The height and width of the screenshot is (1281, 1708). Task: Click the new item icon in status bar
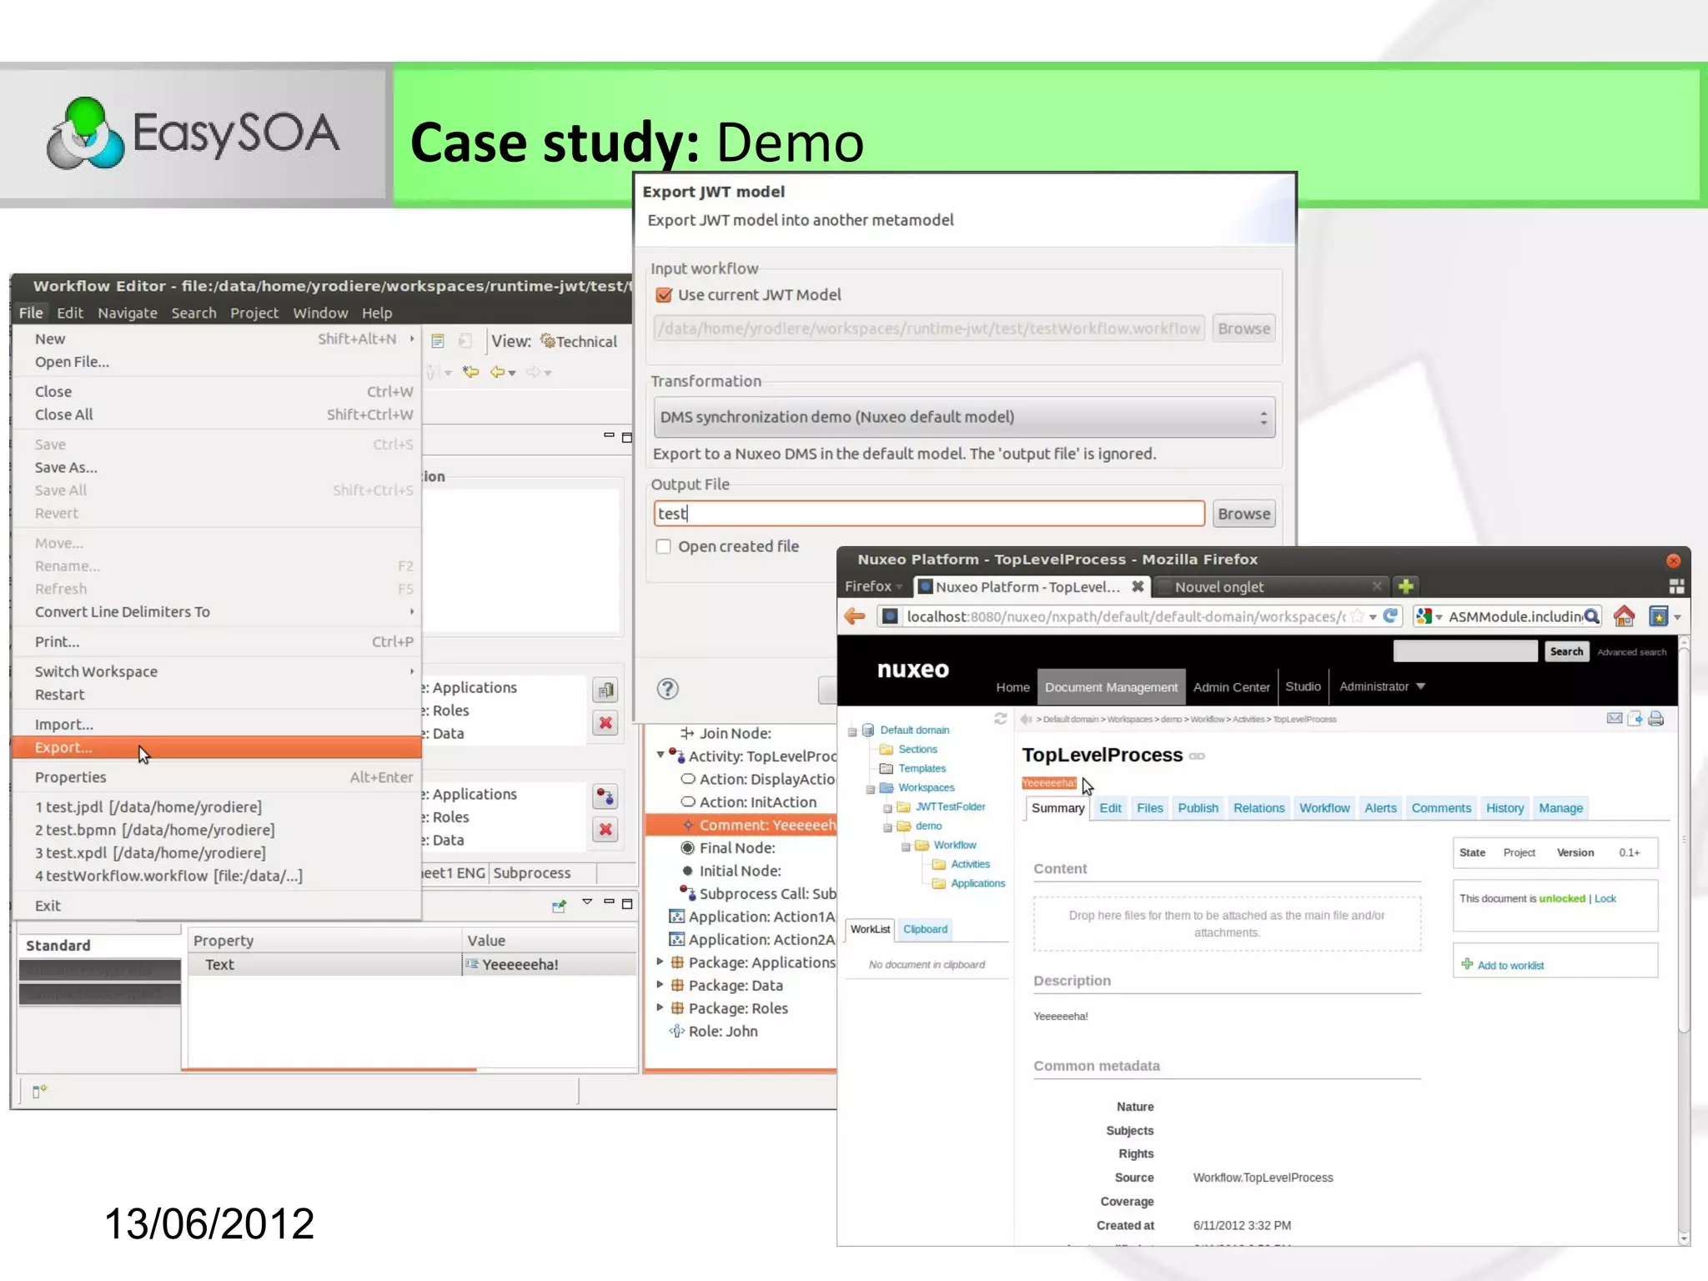[x=39, y=1091]
